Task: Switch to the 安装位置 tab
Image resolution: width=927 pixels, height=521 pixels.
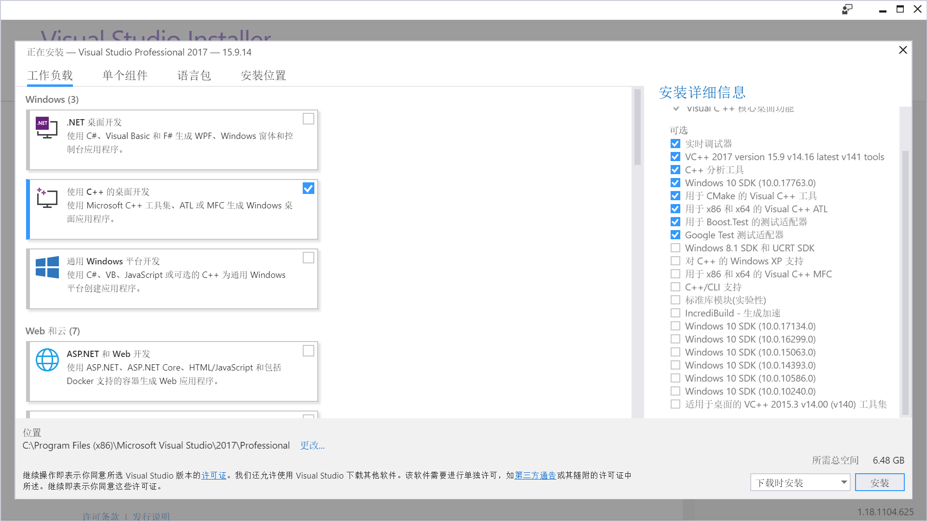Action: [263, 76]
